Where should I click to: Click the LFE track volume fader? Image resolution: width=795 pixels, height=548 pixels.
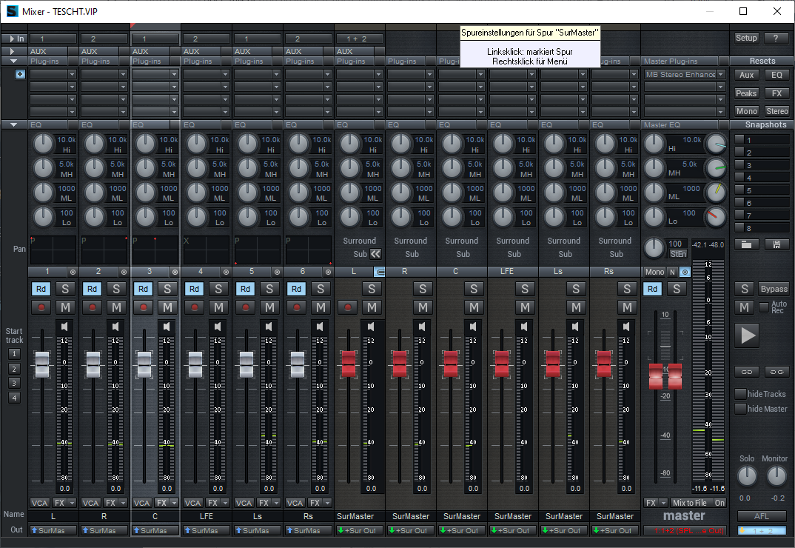click(x=195, y=363)
